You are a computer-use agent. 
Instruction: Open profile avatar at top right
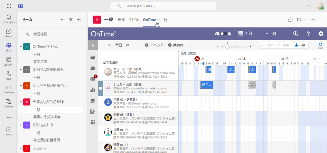pos(320,6)
